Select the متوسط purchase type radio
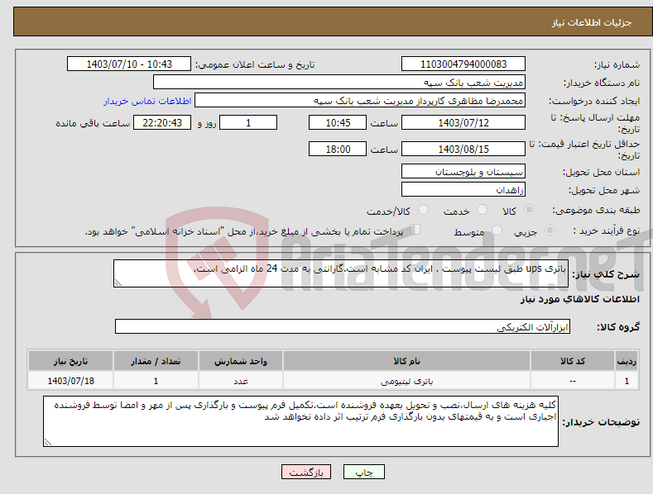The image size is (653, 494). [497, 230]
